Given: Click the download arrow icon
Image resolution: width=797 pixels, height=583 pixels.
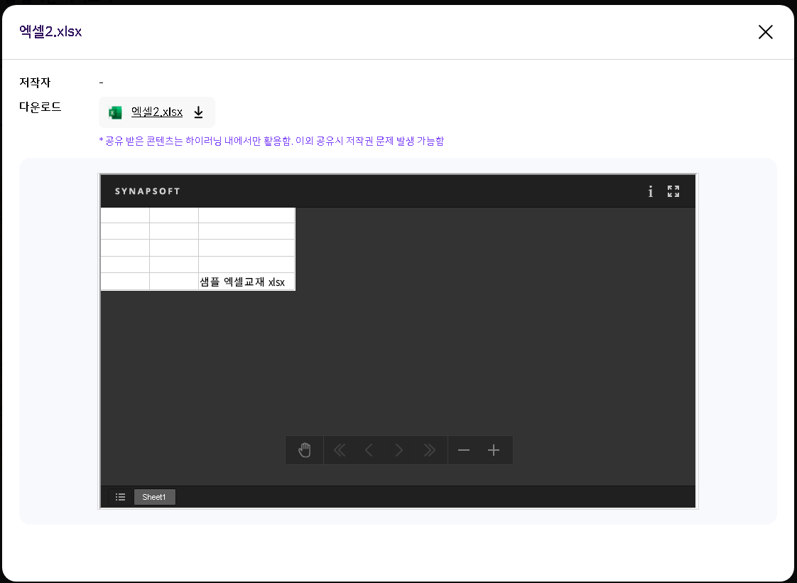Looking at the screenshot, I should click(199, 112).
